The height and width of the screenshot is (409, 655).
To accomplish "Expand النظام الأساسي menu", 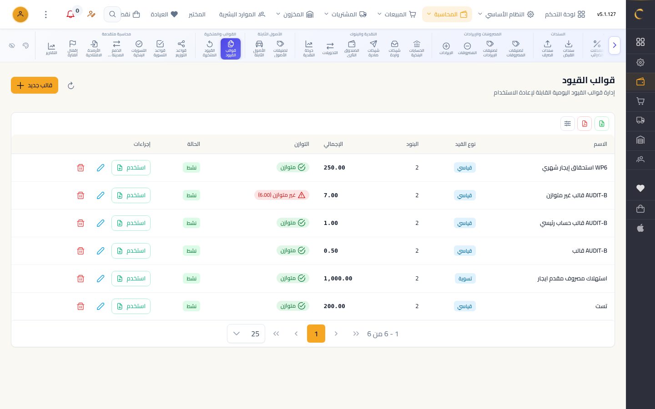I will (506, 15).
